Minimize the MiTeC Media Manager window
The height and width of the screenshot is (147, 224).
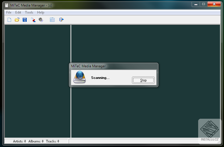(x=196, y=4)
